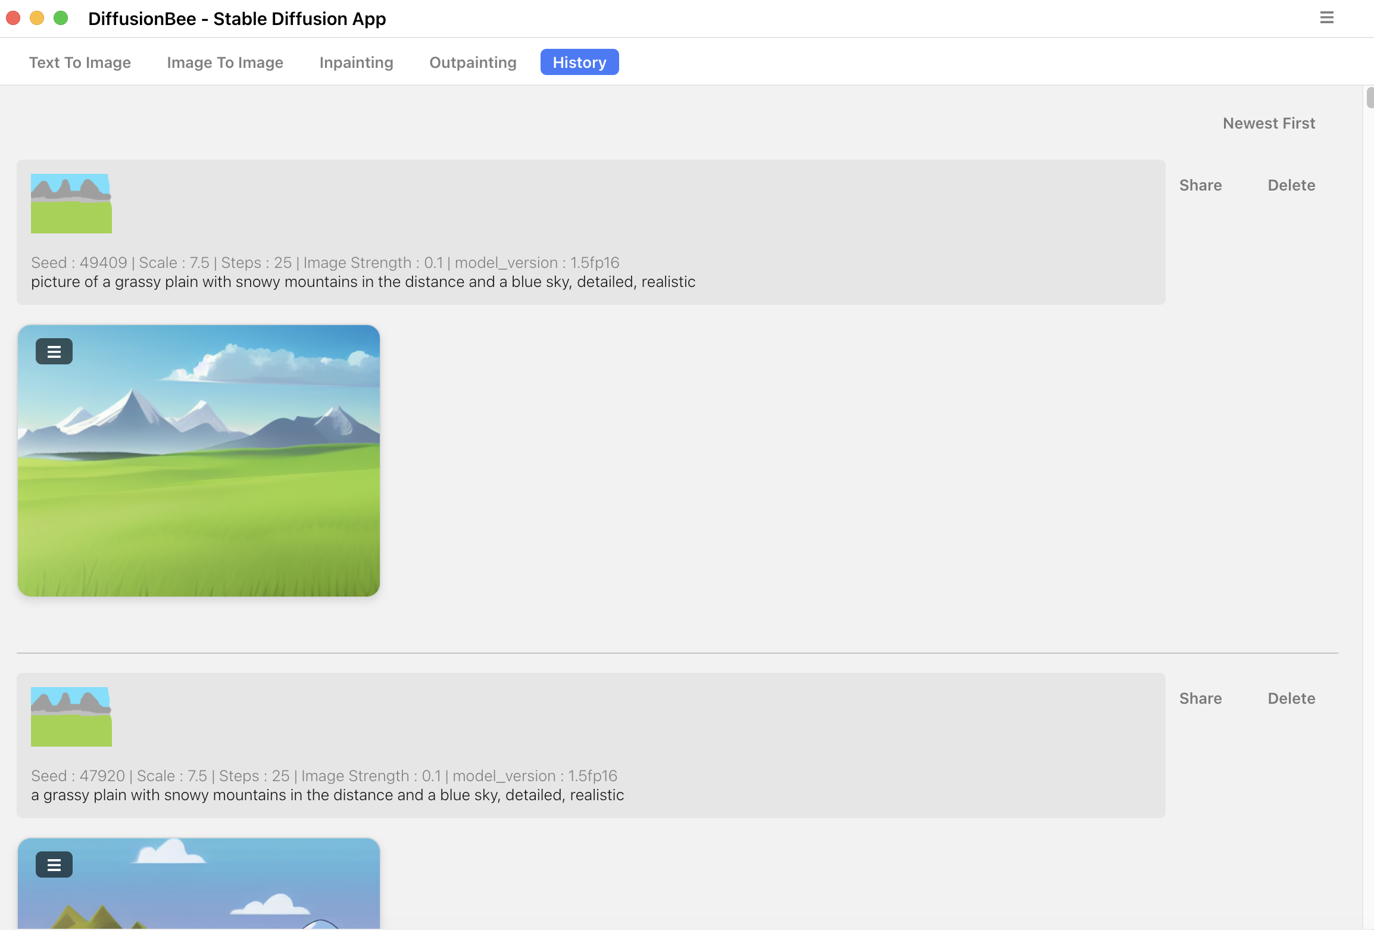Open the Inpainting tool
Viewport: 1374px width, 930px height.
tap(356, 63)
